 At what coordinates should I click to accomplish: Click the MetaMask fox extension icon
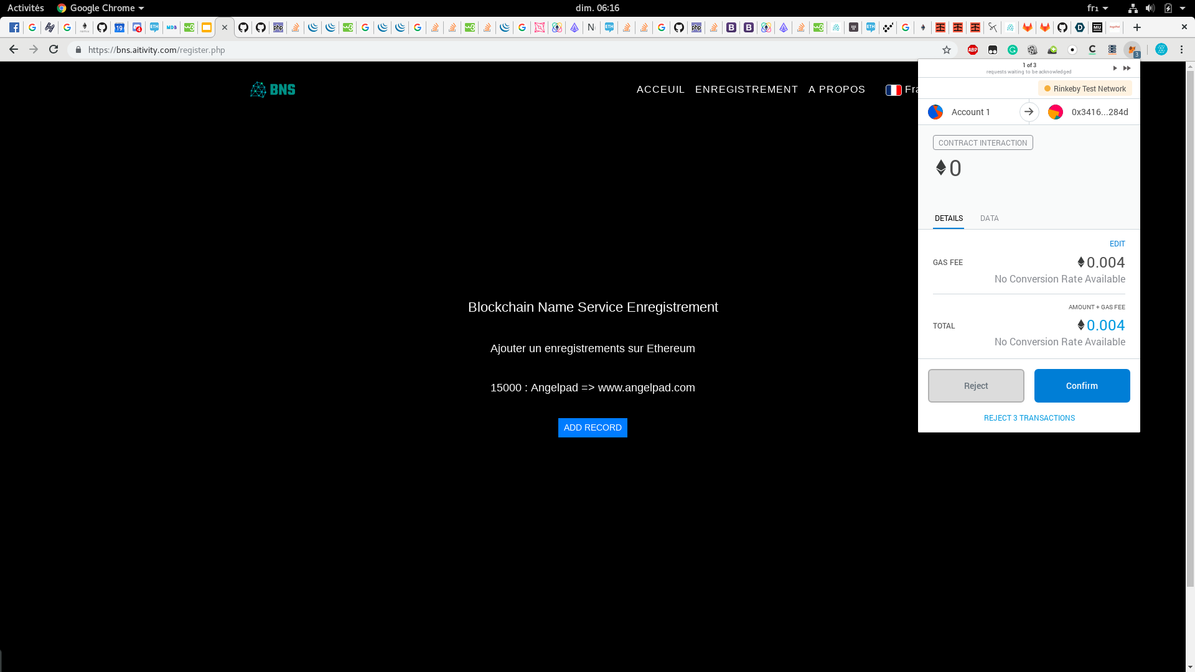(1132, 50)
